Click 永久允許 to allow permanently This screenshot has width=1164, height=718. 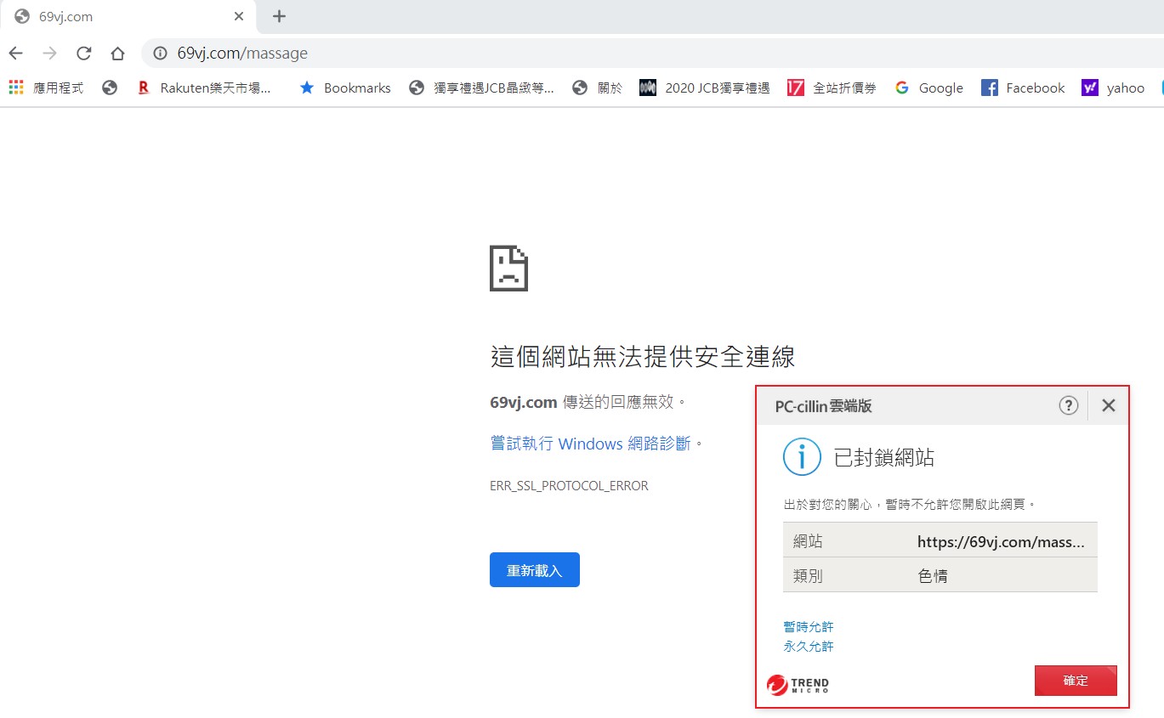809,647
